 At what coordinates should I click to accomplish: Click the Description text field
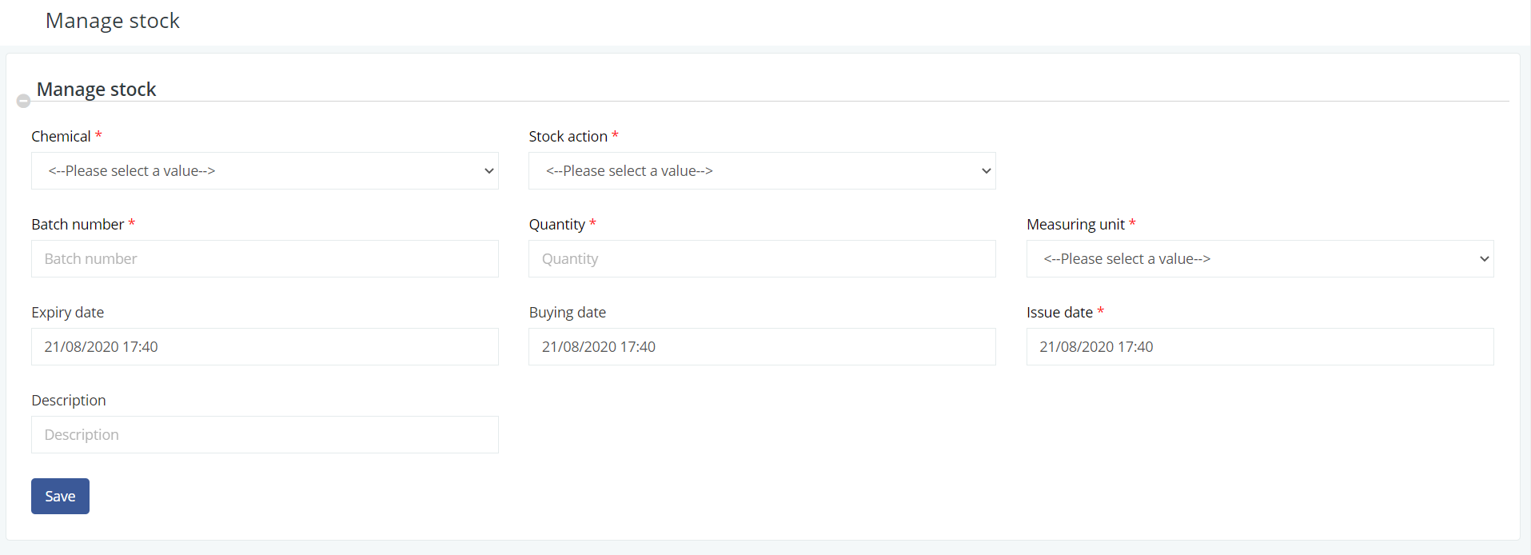point(265,435)
